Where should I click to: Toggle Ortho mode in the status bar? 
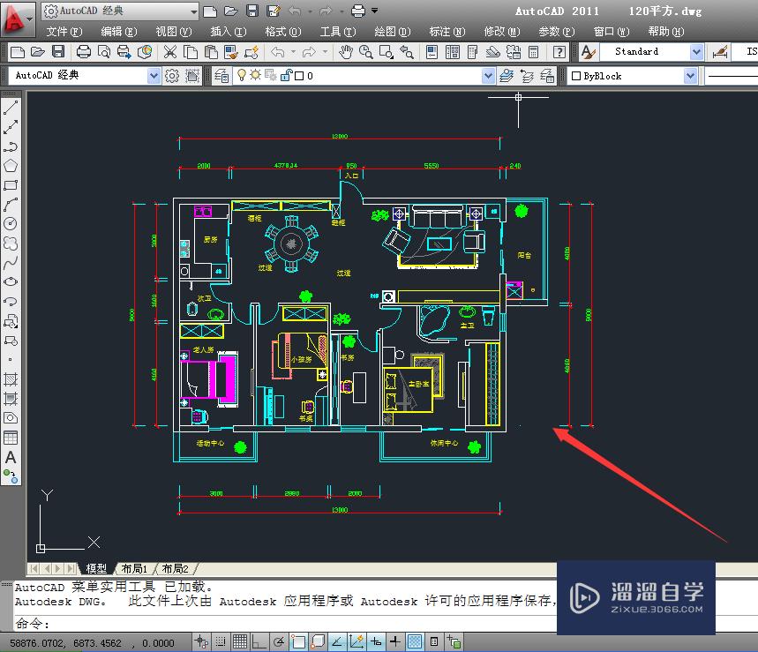tap(259, 641)
